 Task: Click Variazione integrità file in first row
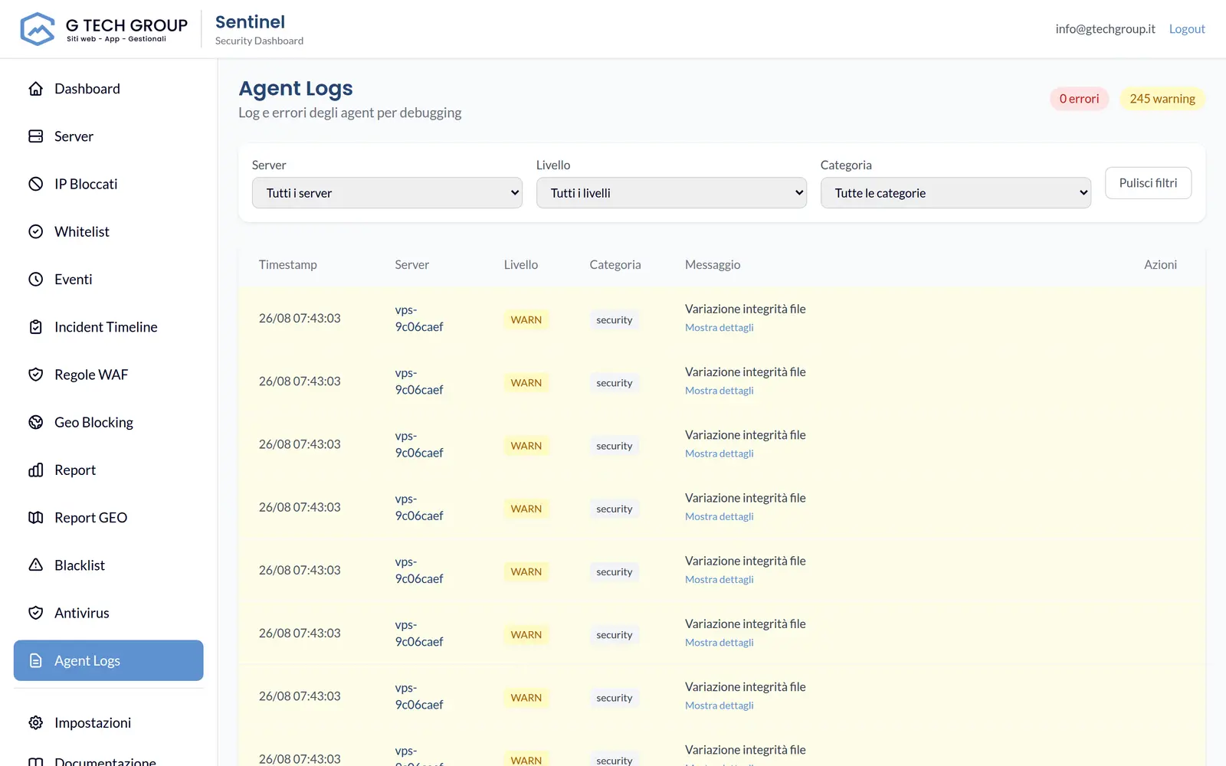[x=746, y=309]
